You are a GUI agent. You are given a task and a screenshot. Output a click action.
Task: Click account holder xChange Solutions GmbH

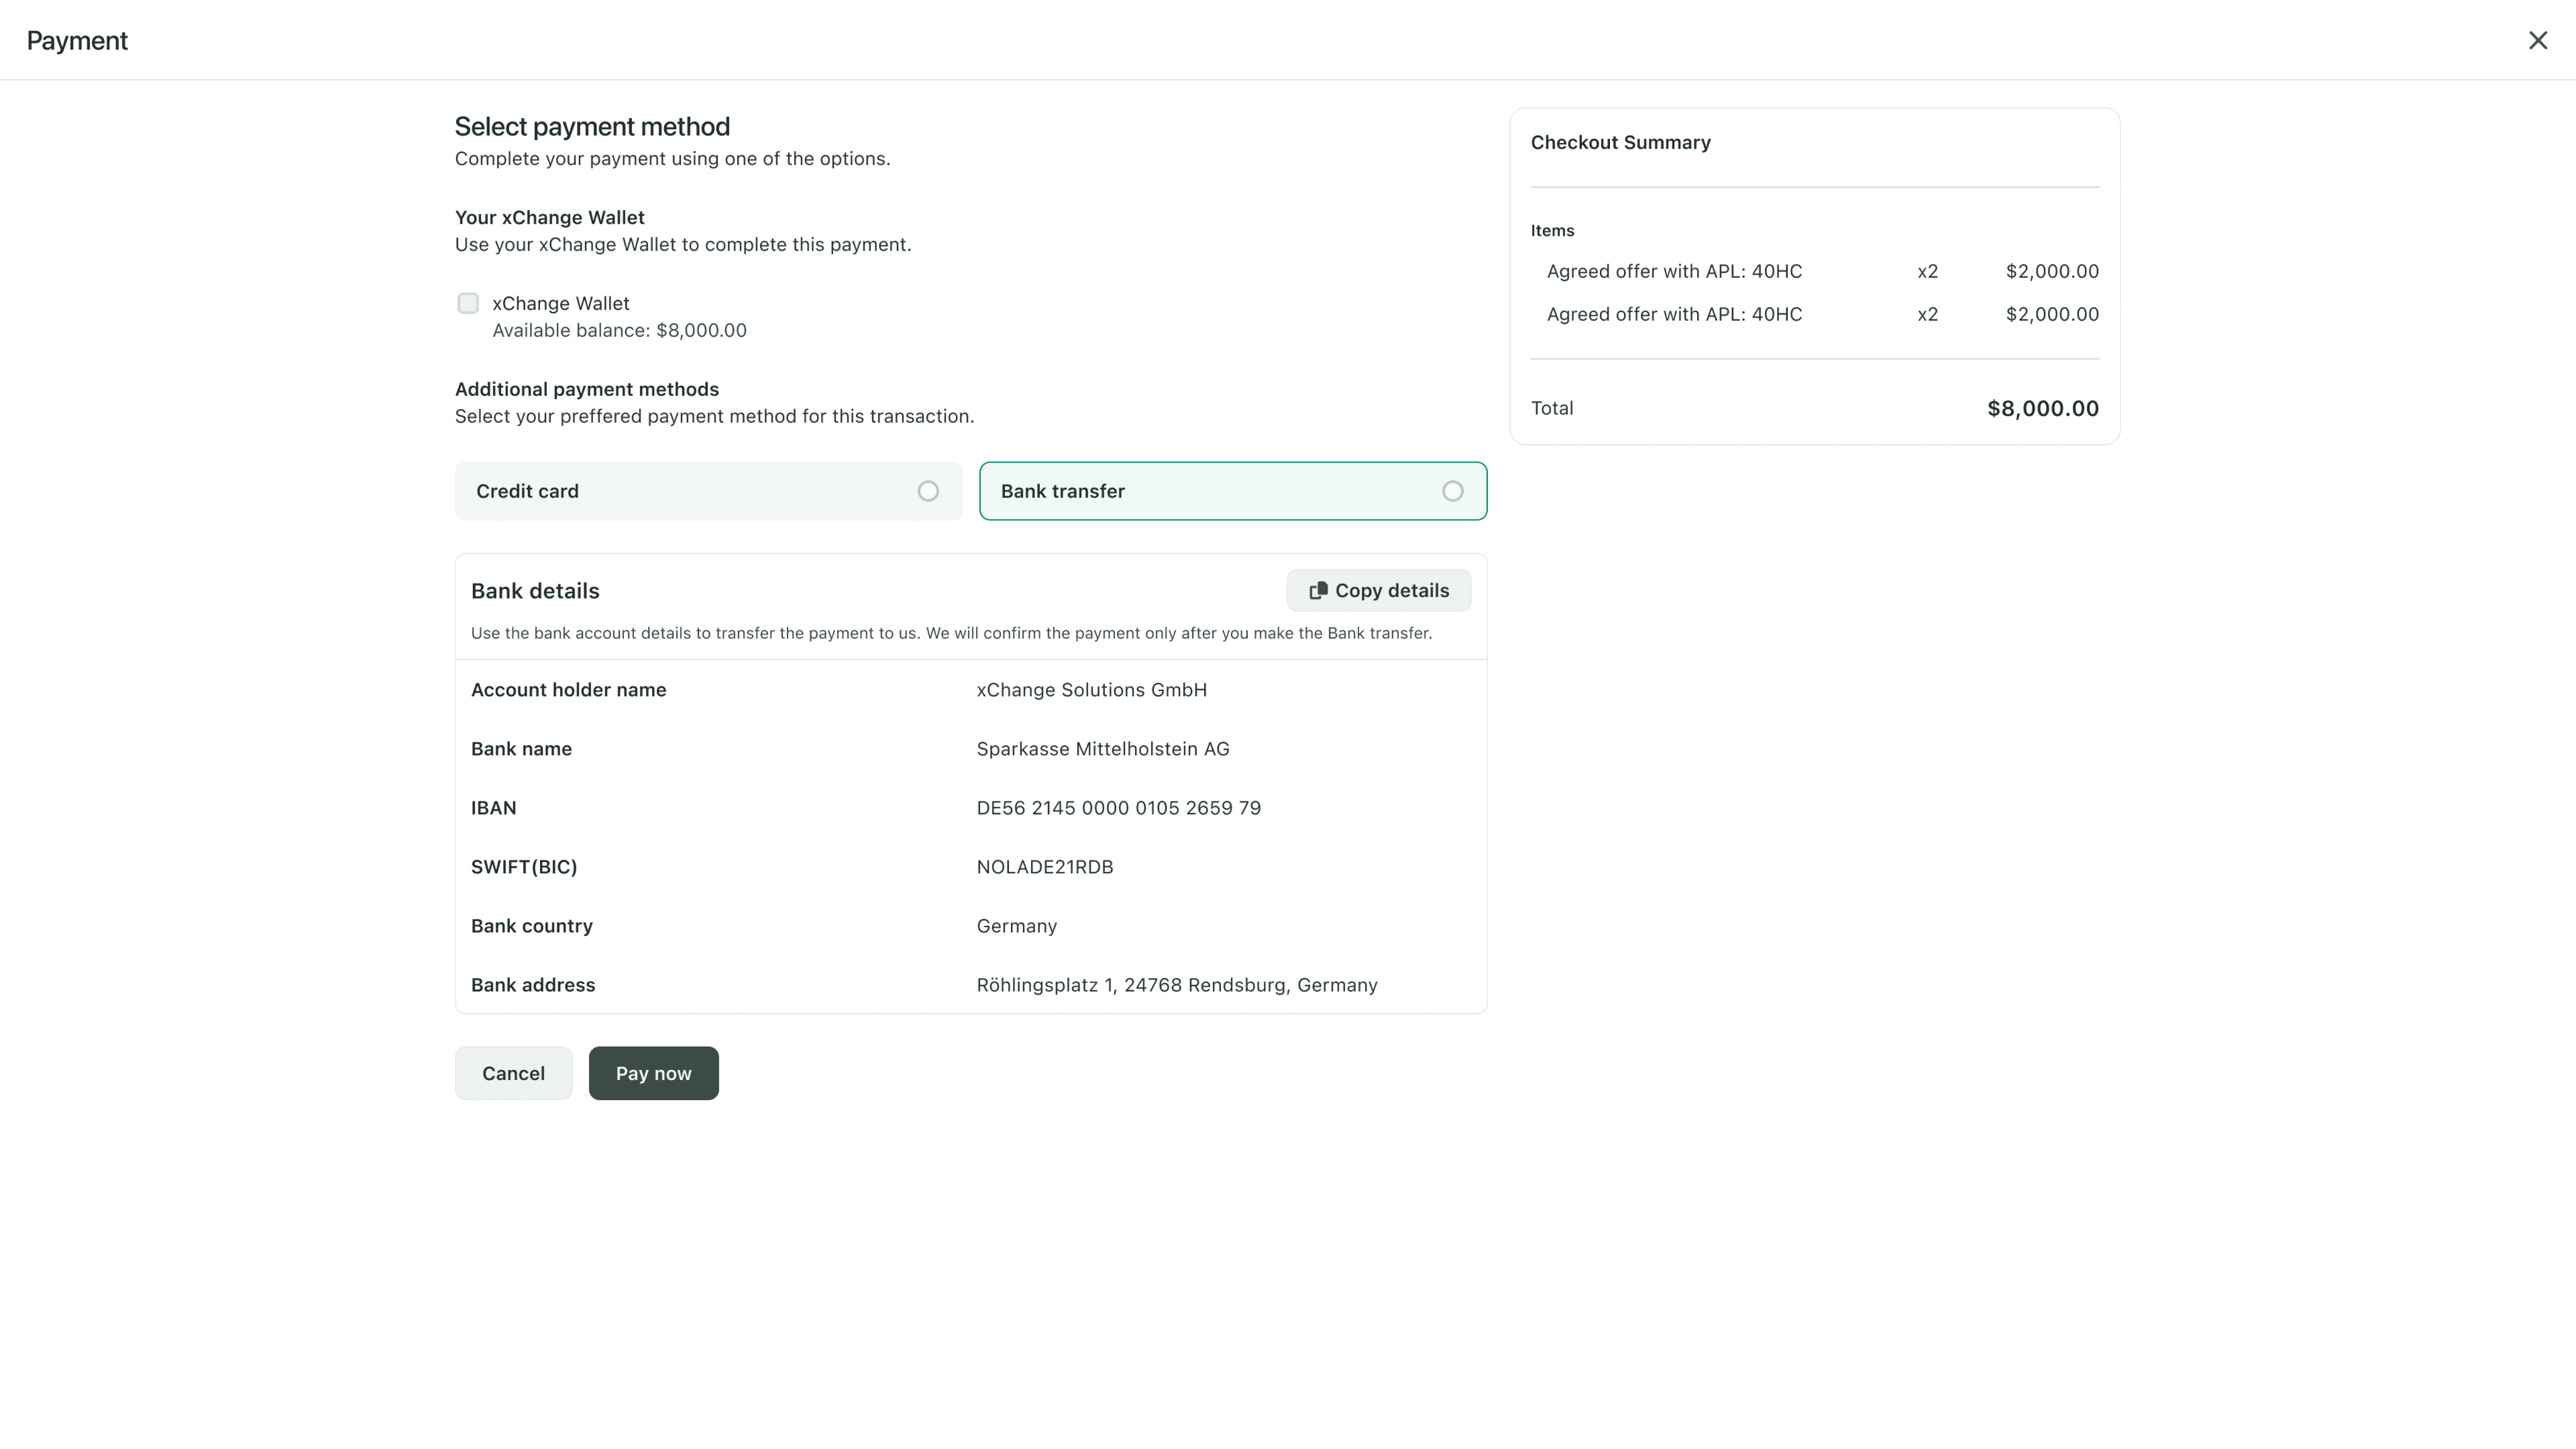tap(1091, 690)
